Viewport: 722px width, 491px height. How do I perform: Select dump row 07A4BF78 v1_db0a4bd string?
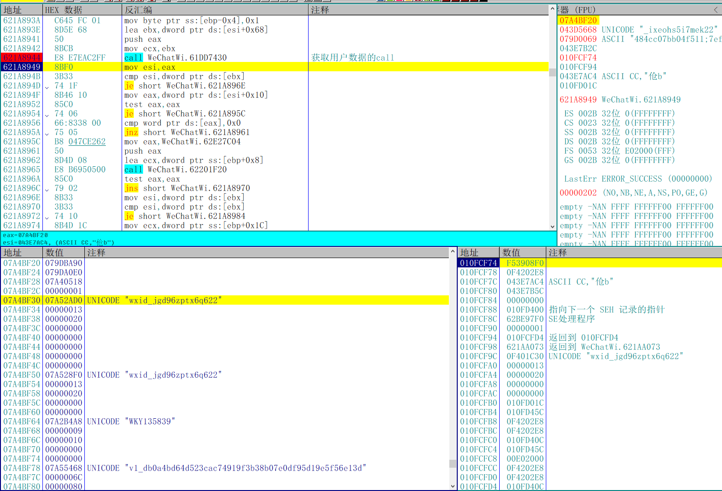[227, 468]
